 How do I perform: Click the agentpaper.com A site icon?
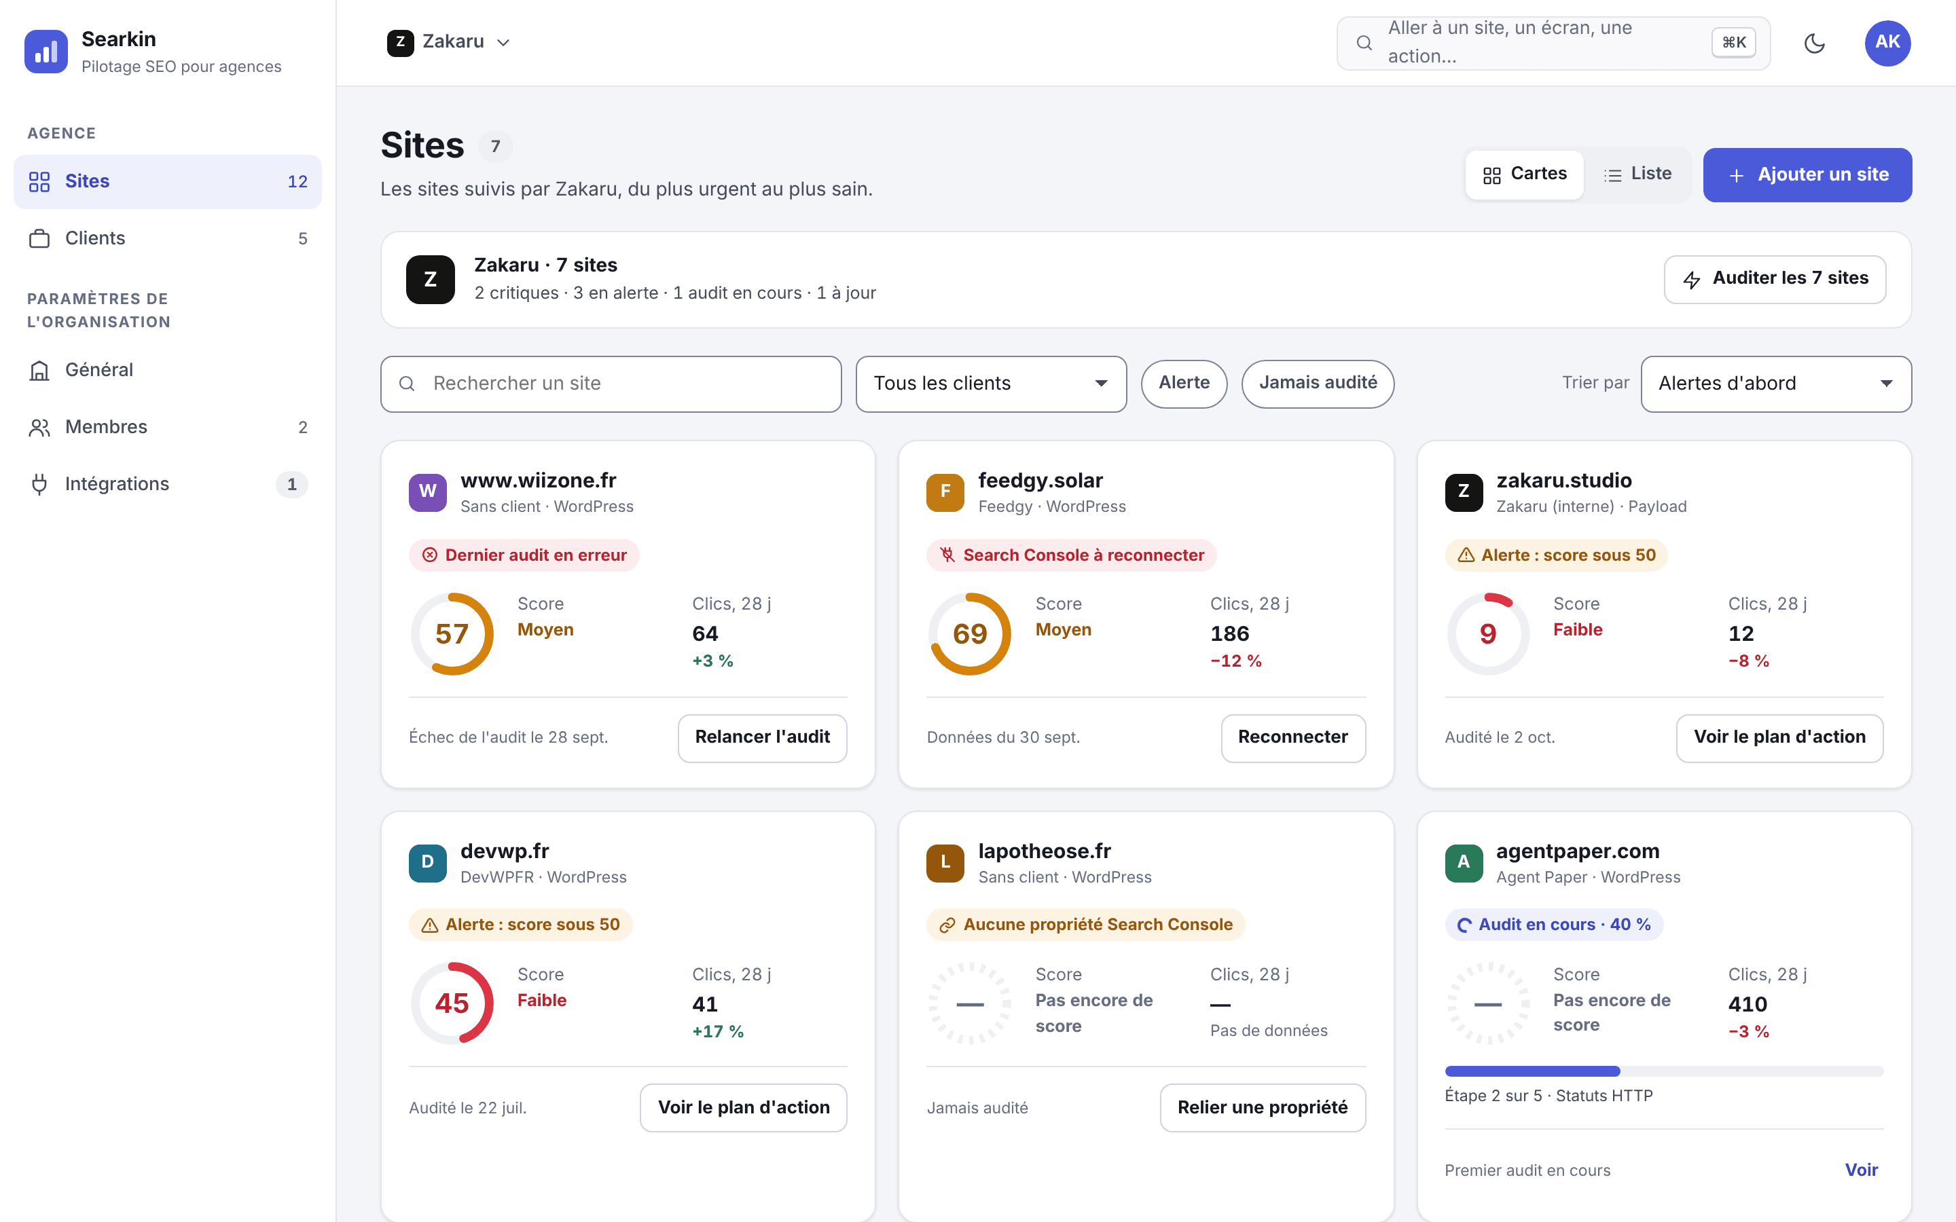pyautogui.click(x=1464, y=863)
